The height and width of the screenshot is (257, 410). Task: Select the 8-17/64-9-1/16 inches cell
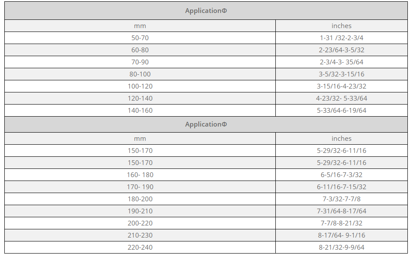342,235
